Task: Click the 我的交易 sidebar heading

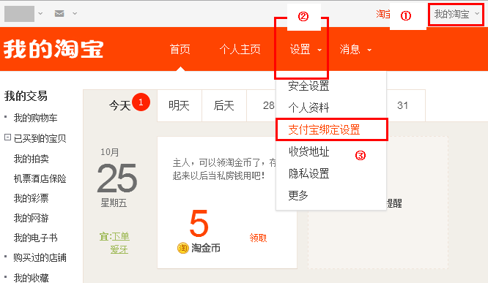Action: click(26, 96)
